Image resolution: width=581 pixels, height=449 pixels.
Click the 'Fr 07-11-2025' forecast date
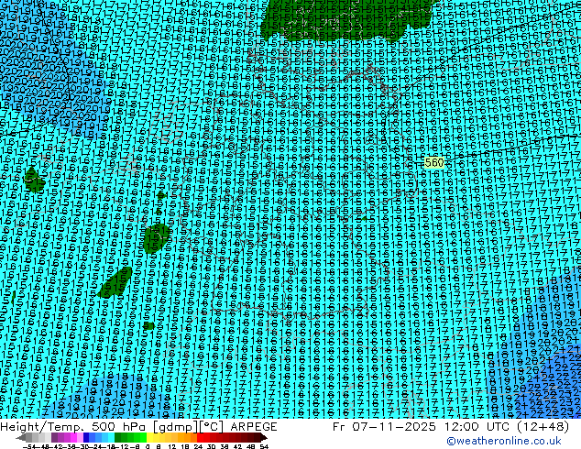[384, 427]
